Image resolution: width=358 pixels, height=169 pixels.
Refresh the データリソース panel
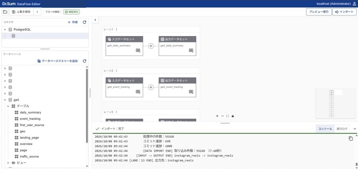tap(84, 61)
